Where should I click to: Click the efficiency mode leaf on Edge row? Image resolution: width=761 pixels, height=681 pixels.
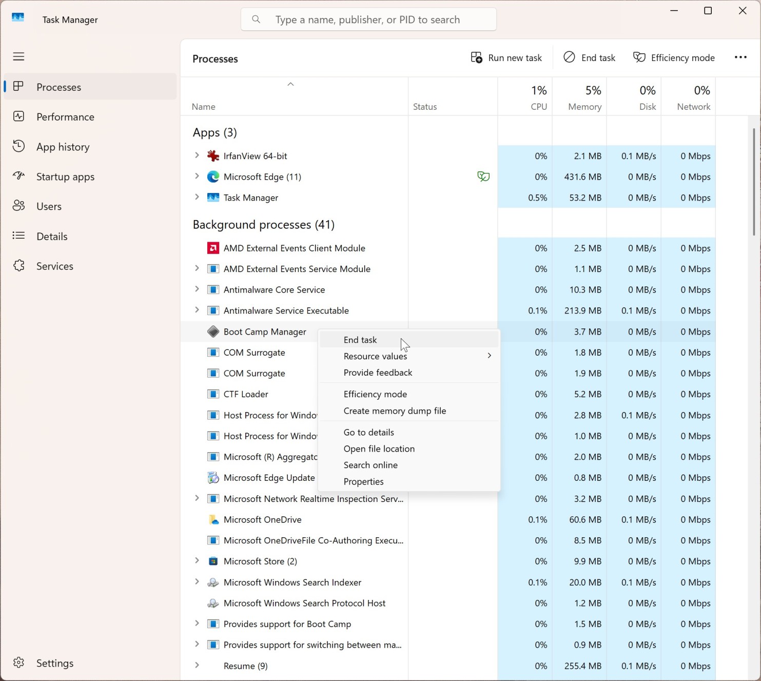coord(483,177)
